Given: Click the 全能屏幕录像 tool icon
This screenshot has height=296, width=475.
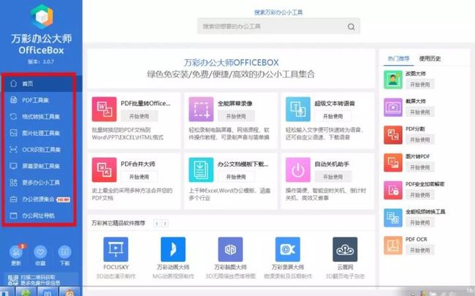Looking at the screenshot, I should pyautogui.click(x=201, y=109).
